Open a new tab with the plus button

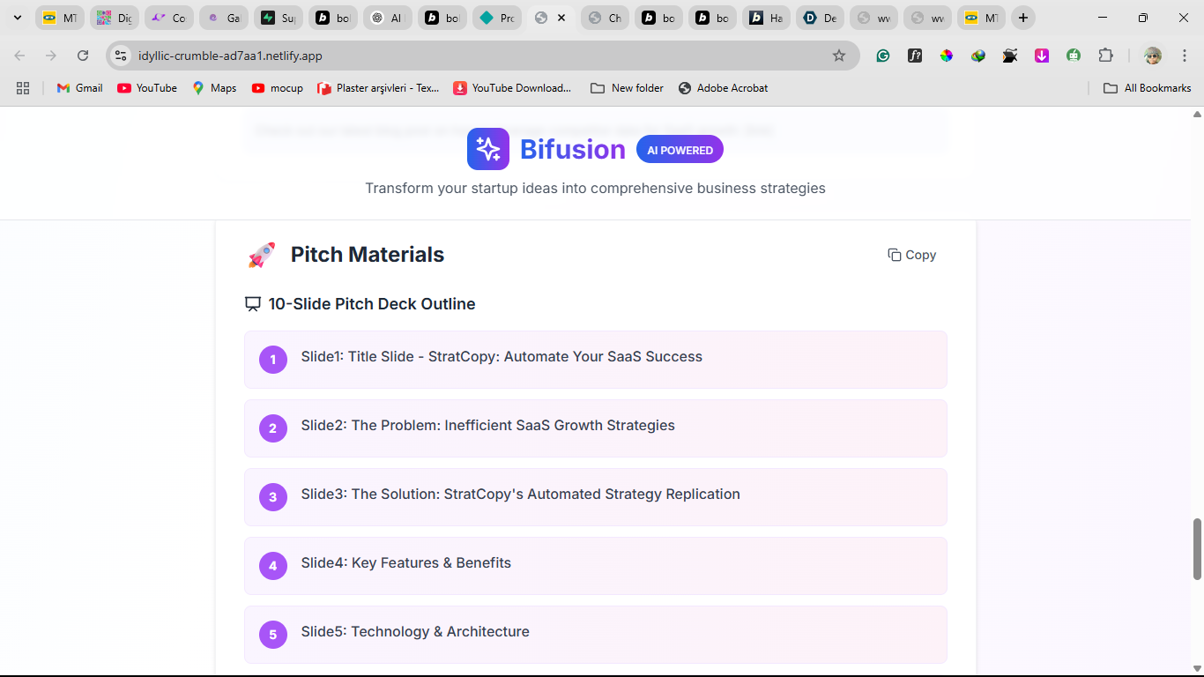coord(1022,18)
